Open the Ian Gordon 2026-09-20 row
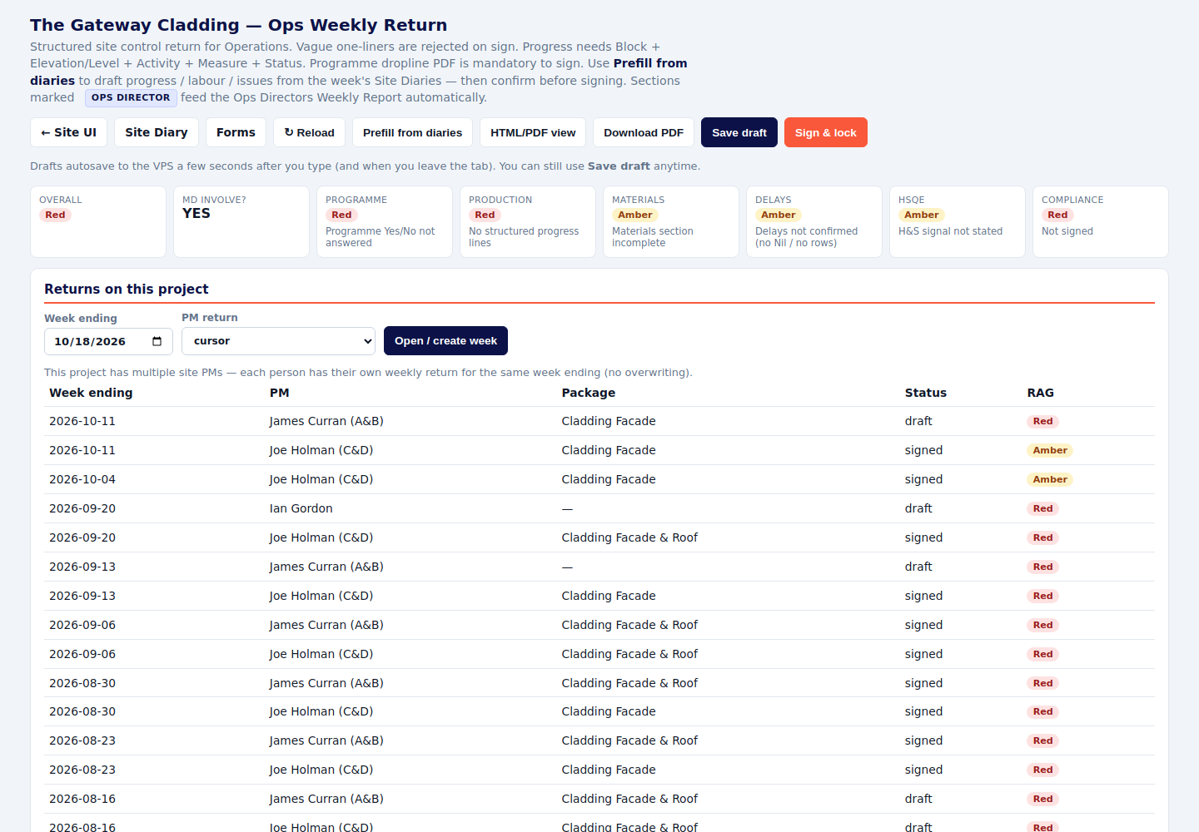 tap(599, 508)
